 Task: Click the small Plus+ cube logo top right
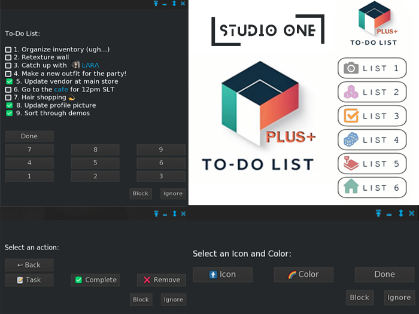[x=374, y=18]
